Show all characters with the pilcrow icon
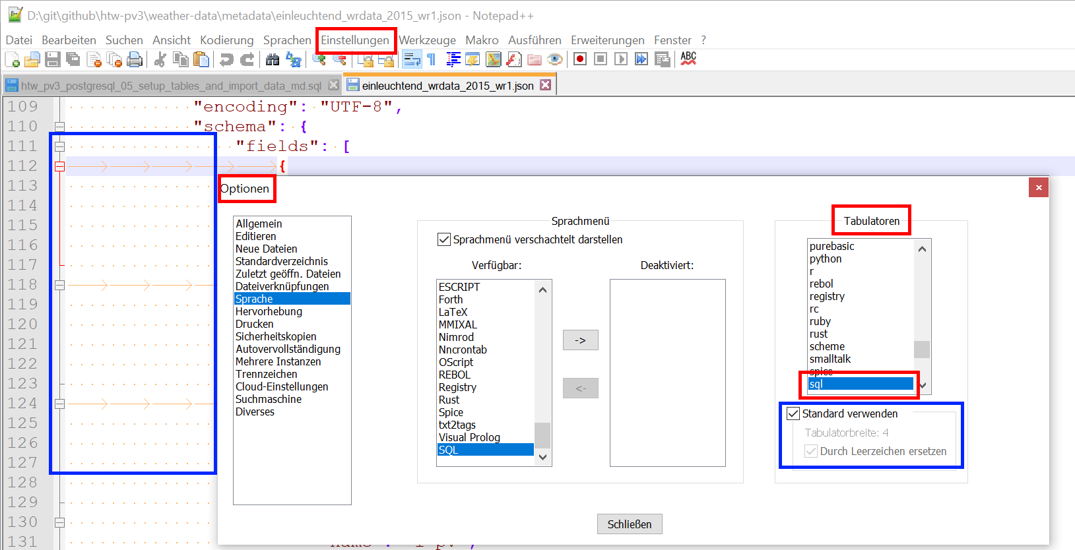 pyautogui.click(x=432, y=60)
